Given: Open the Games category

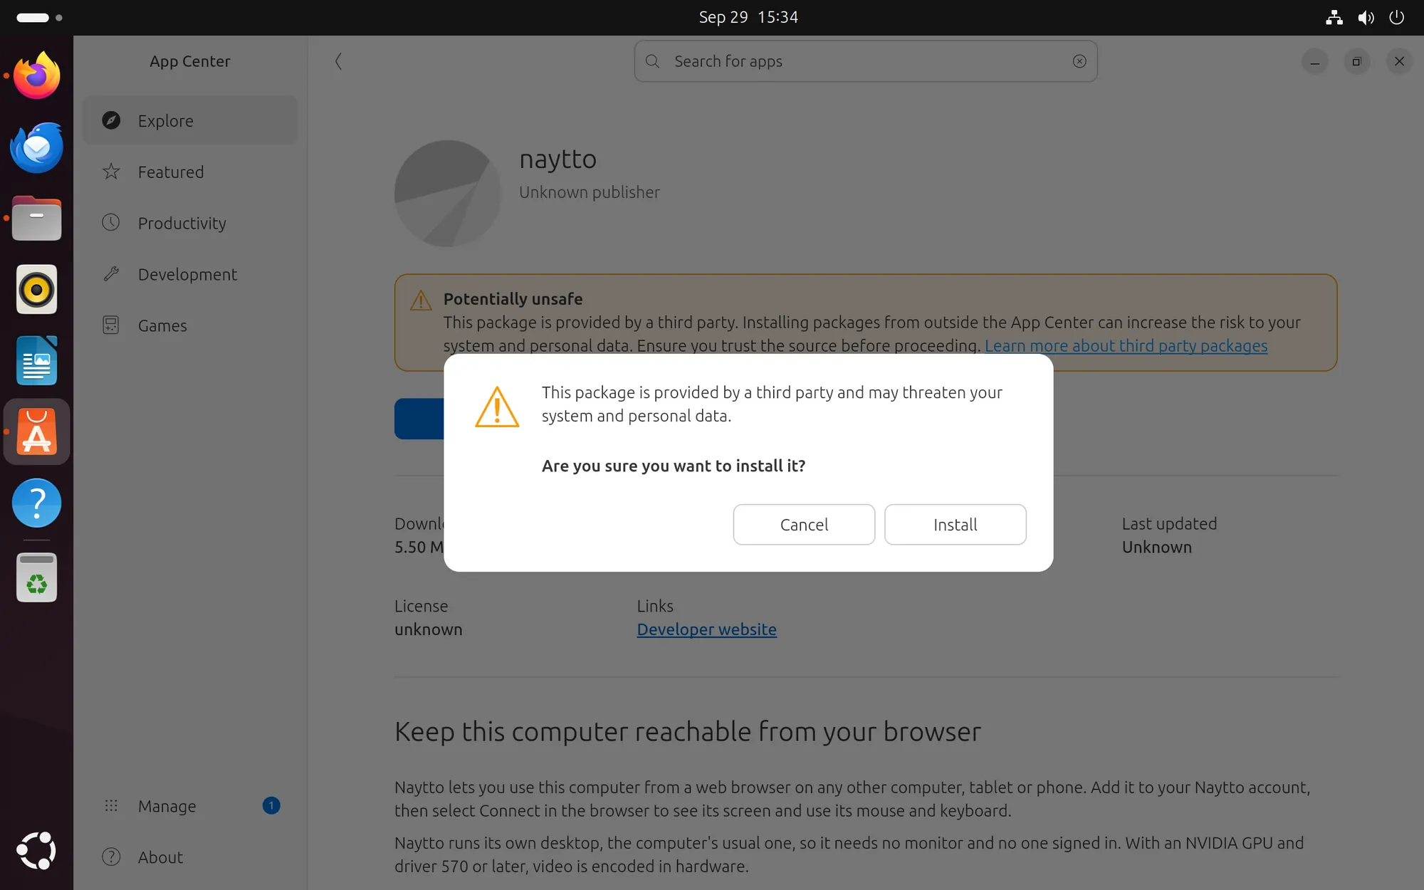Looking at the screenshot, I should [x=190, y=325].
